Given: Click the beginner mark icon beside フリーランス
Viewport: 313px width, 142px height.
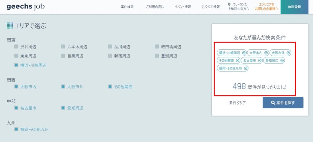Looking at the screenshot, I should pos(229,5).
